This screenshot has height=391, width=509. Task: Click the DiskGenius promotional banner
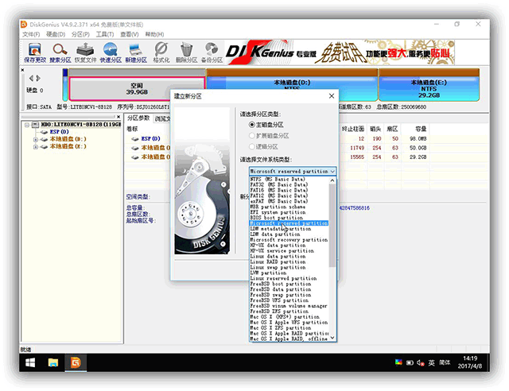coord(340,52)
